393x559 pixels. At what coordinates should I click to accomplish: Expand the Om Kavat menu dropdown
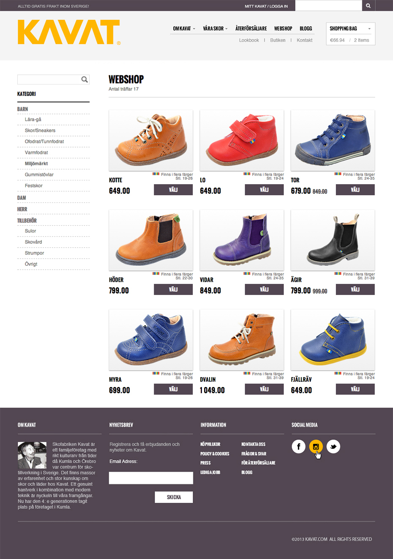pyautogui.click(x=184, y=28)
